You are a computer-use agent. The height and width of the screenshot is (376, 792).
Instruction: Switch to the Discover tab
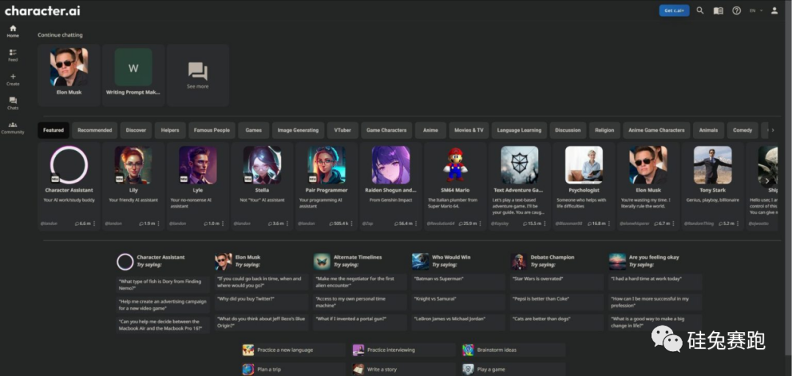pyautogui.click(x=136, y=130)
